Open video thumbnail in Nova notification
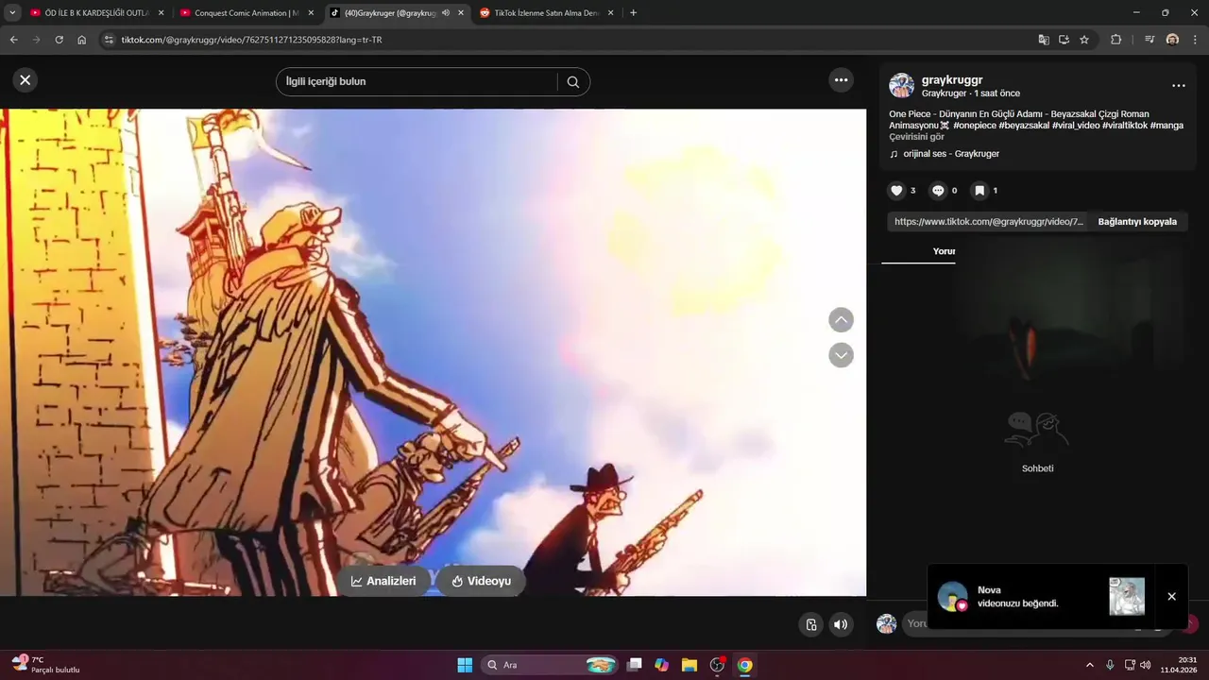This screenshot has width=1209, height=680. 1127,597
